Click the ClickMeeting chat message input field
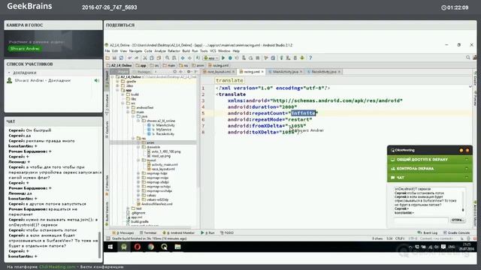The width and height of the screenshot is (481, 270). [421, 220]
